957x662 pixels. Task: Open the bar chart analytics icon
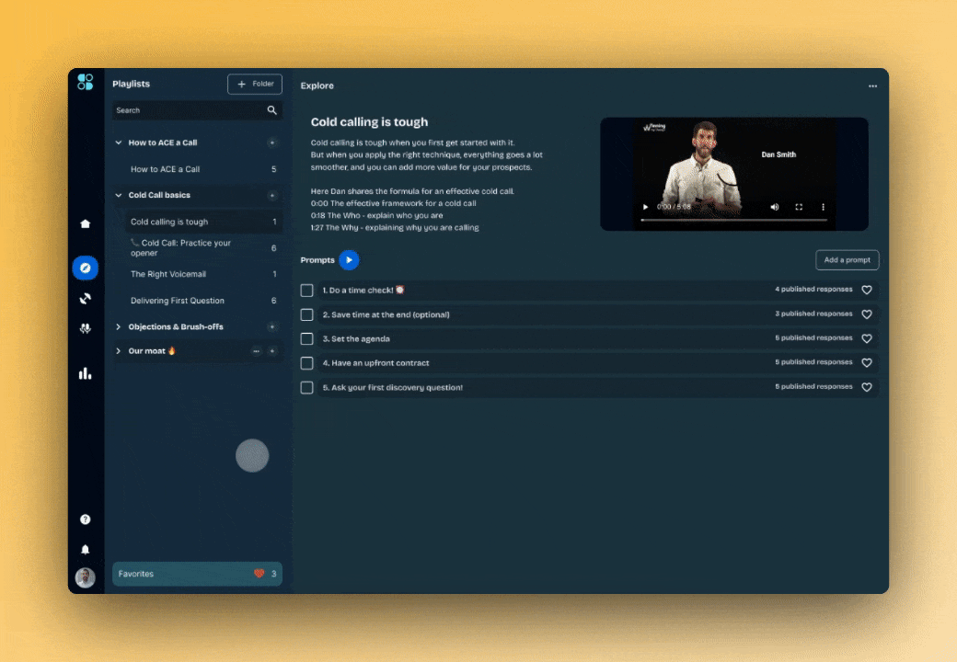pyautogui.click(x=85, y=372)
